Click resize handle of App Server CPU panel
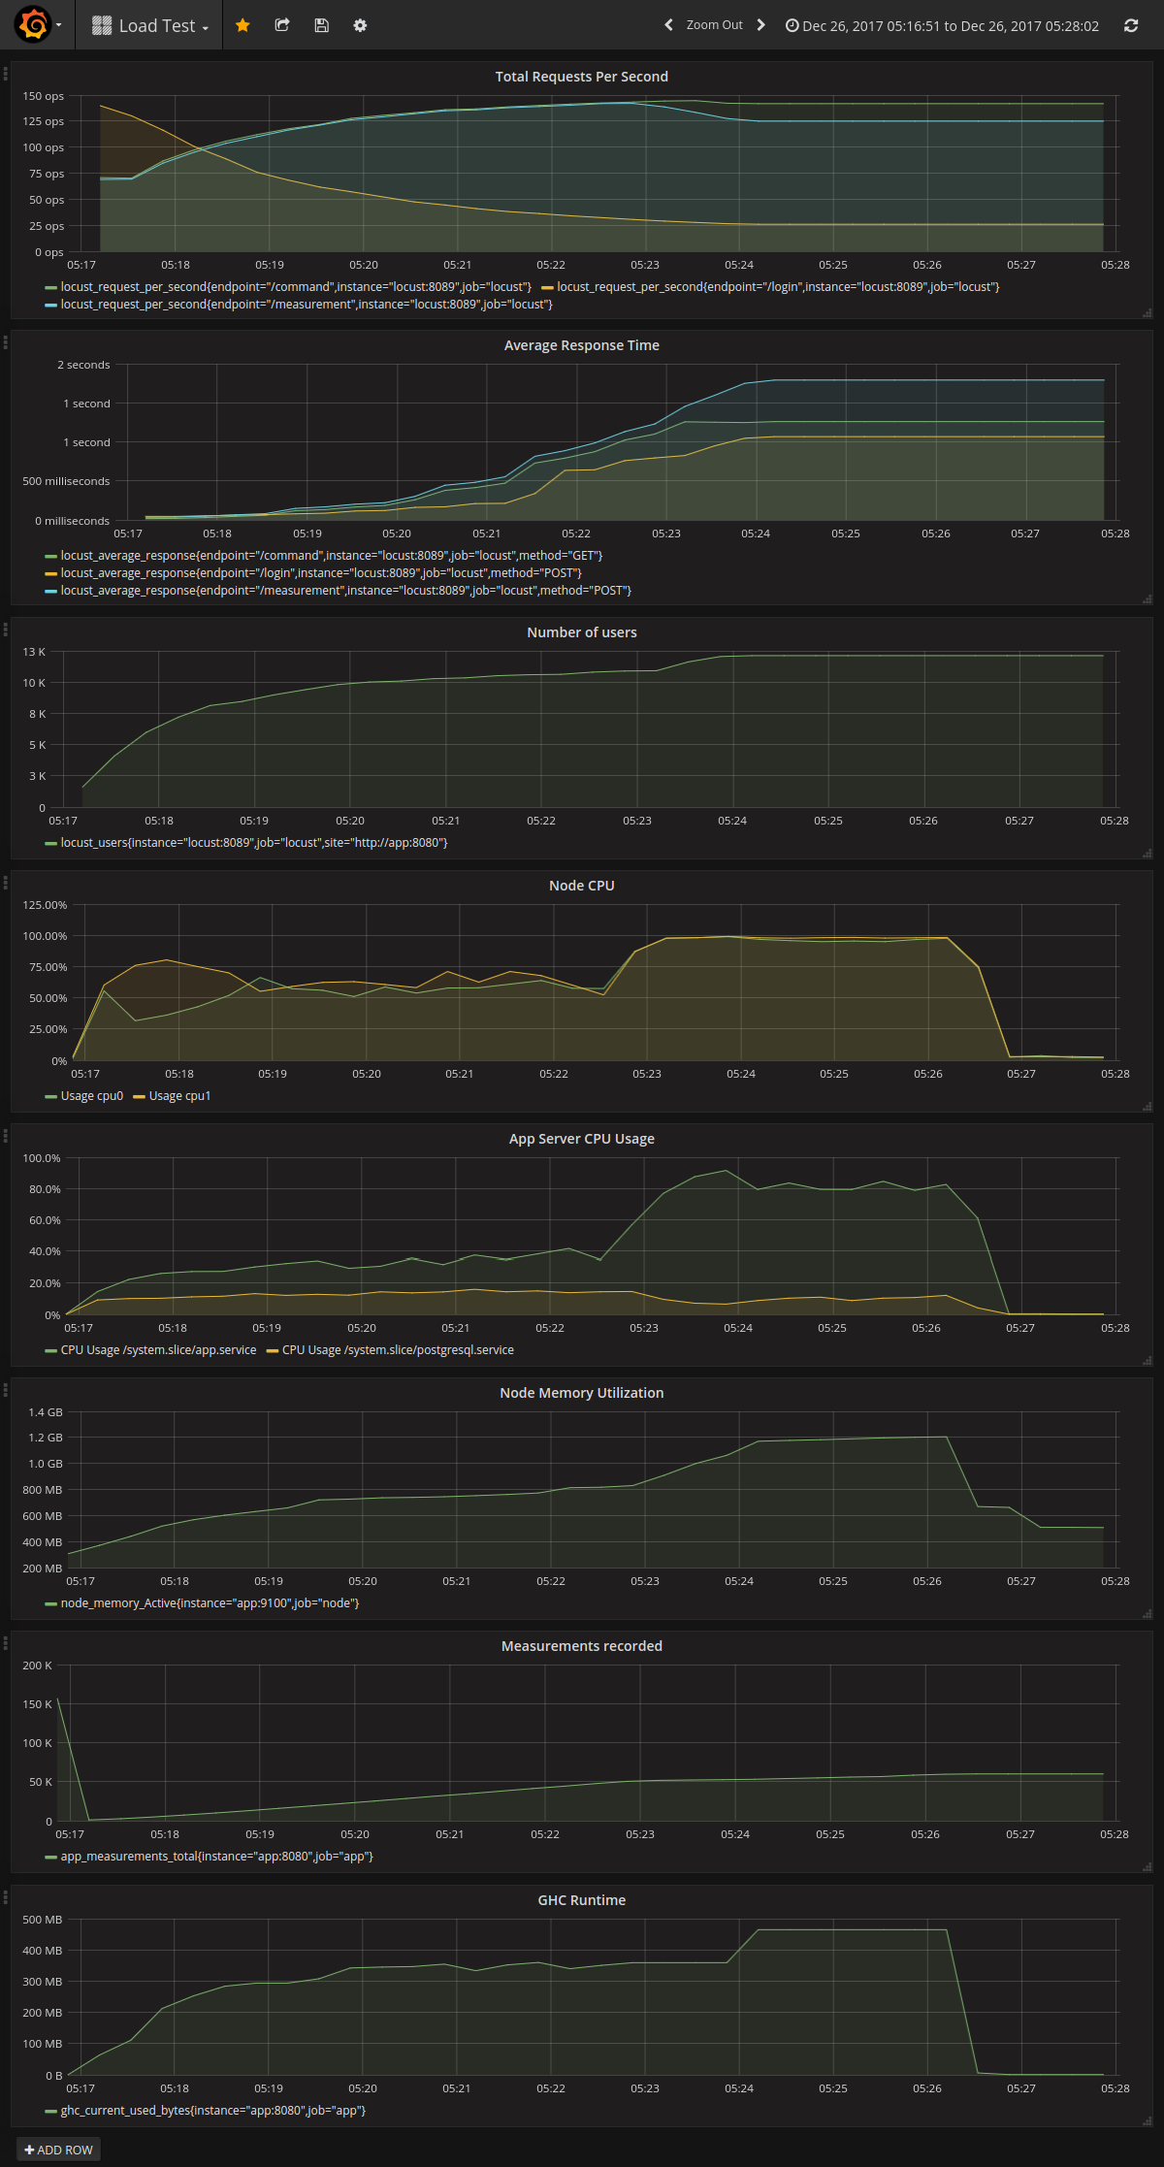This screenshot has height=2167, width=1164. 1148,1361
